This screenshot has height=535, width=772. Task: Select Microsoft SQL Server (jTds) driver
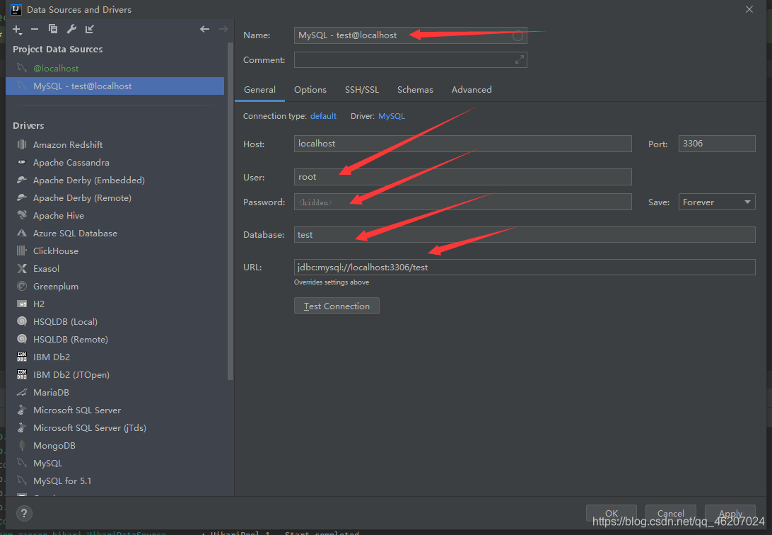pos(90,428)
